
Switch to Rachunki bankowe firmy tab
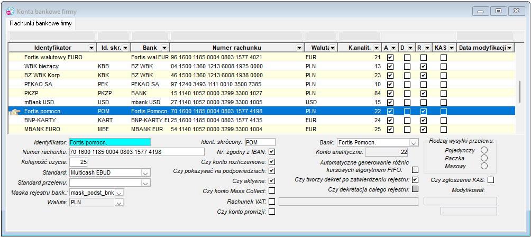coord(41,24)
